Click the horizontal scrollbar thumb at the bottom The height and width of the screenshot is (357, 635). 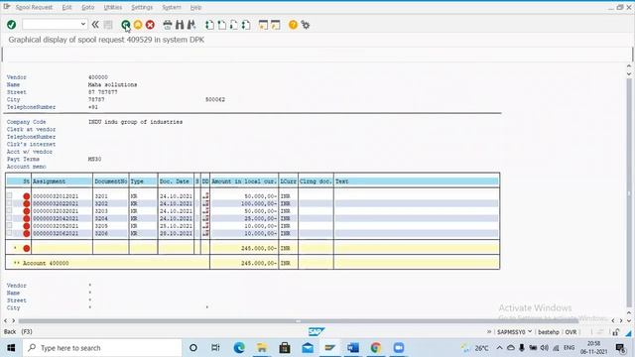point(298,321)
